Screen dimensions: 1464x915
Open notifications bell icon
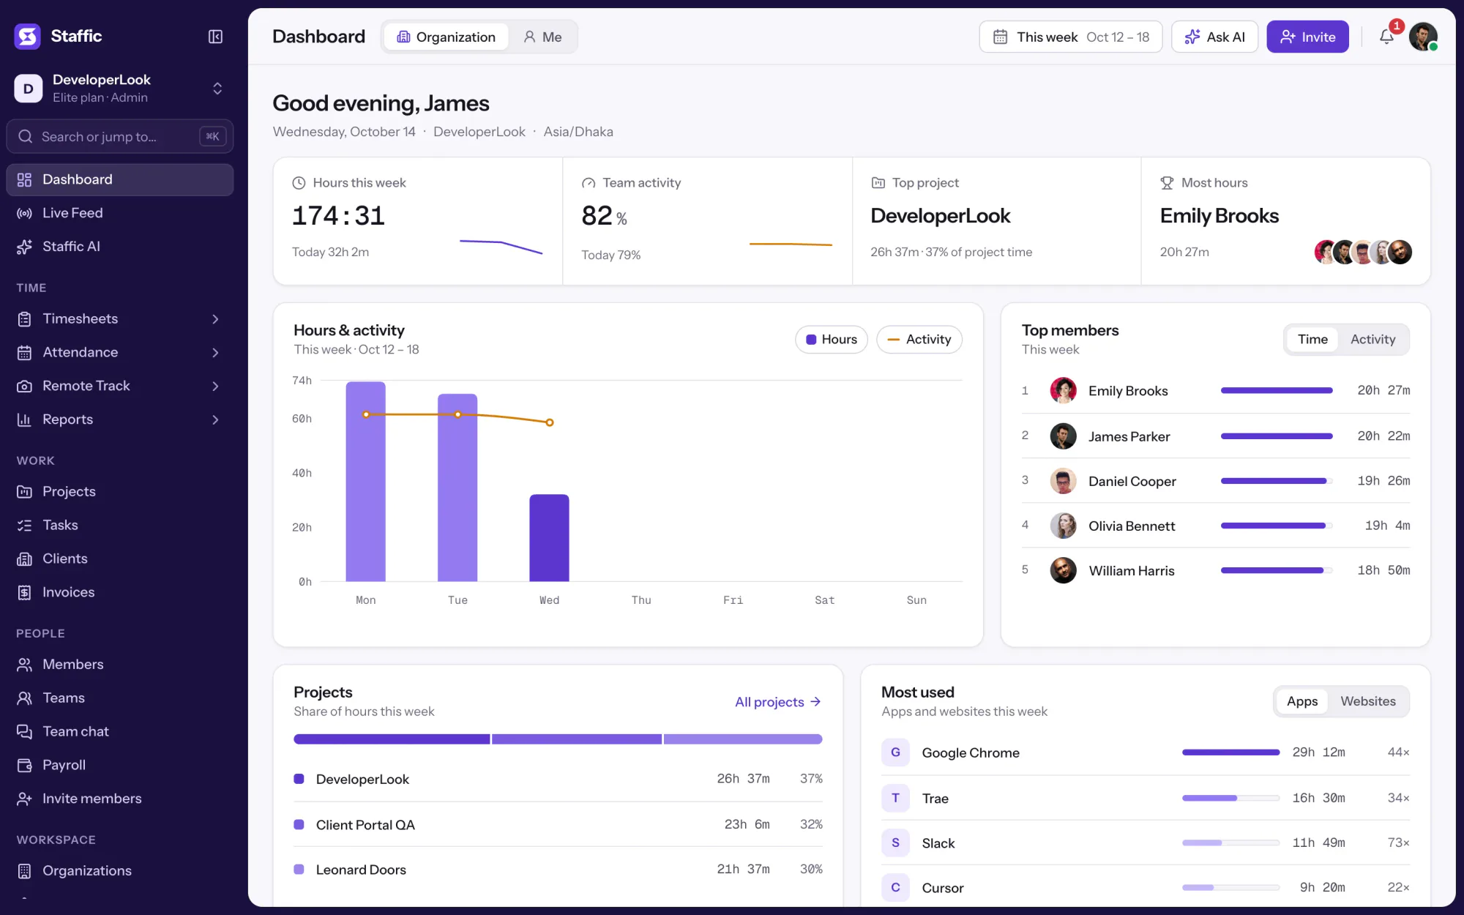(1386, 37)
